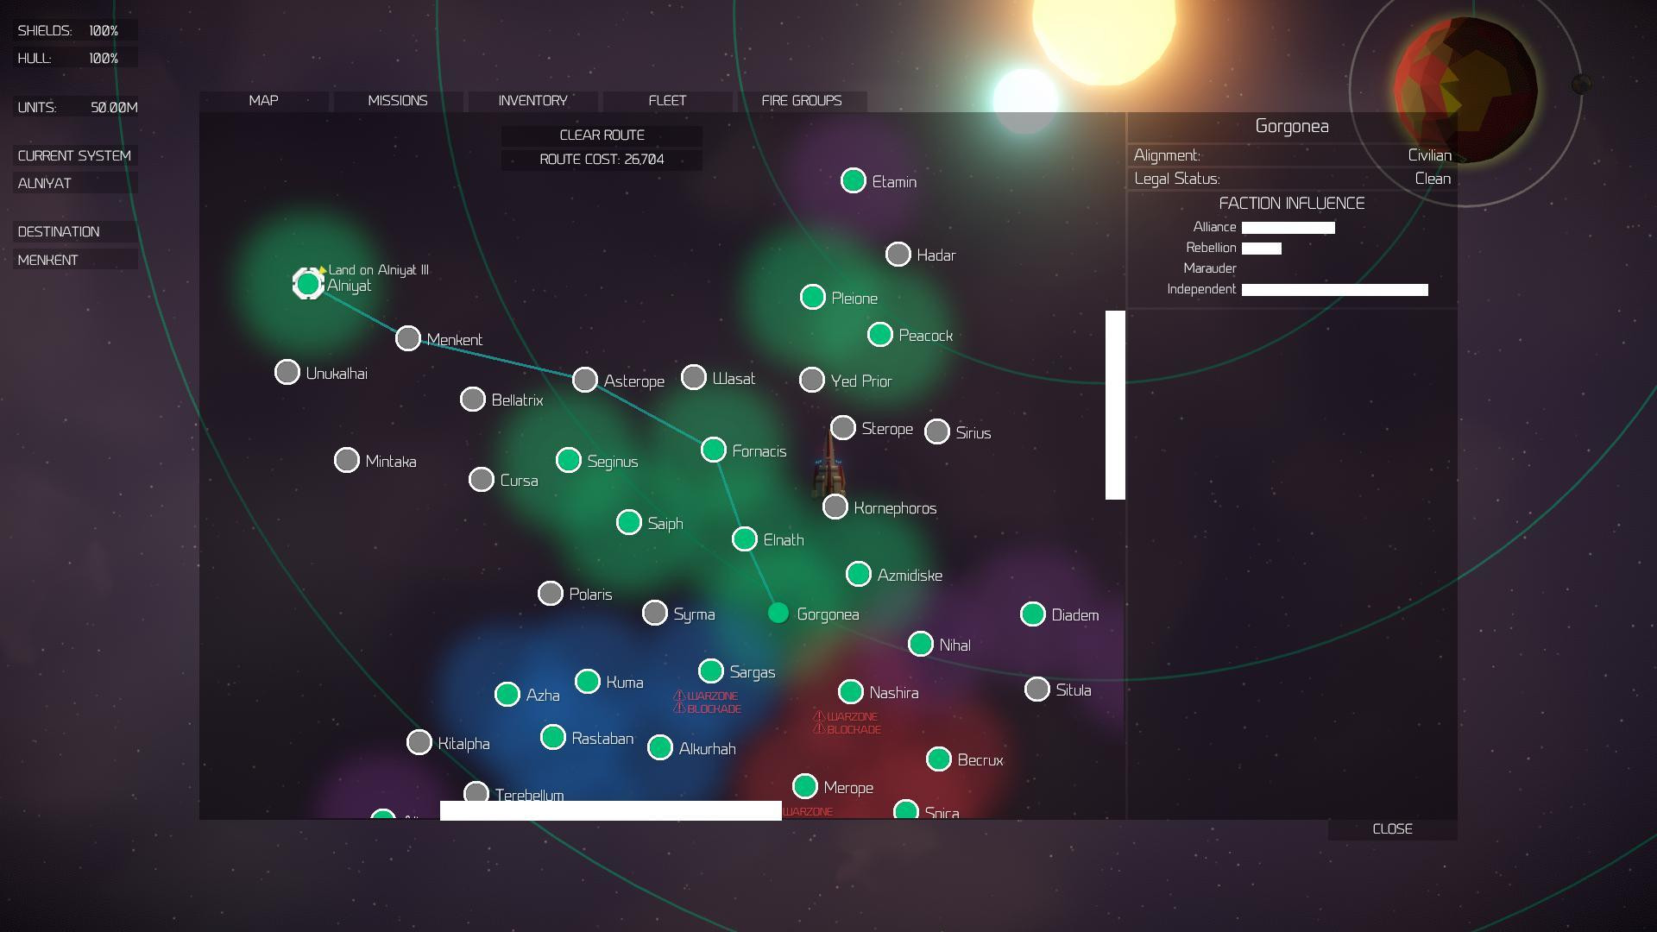The width and height of the screenshot is (1657, 932).
Task: Click the Pleione system marker
Action: tap(812, 297)
